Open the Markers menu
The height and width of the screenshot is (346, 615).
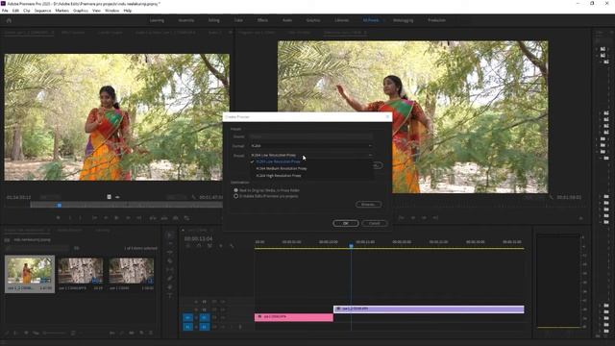click(61, 11)
